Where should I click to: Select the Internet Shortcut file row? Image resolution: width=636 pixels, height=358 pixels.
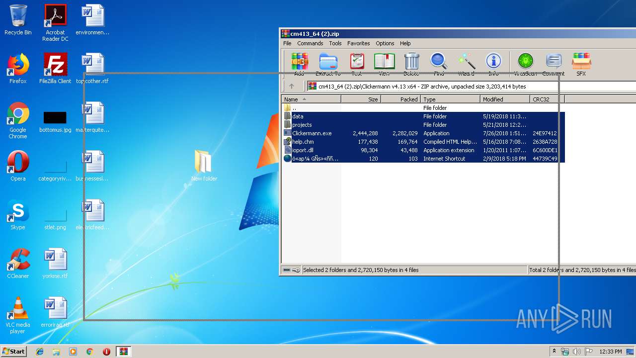coord(423,159)
